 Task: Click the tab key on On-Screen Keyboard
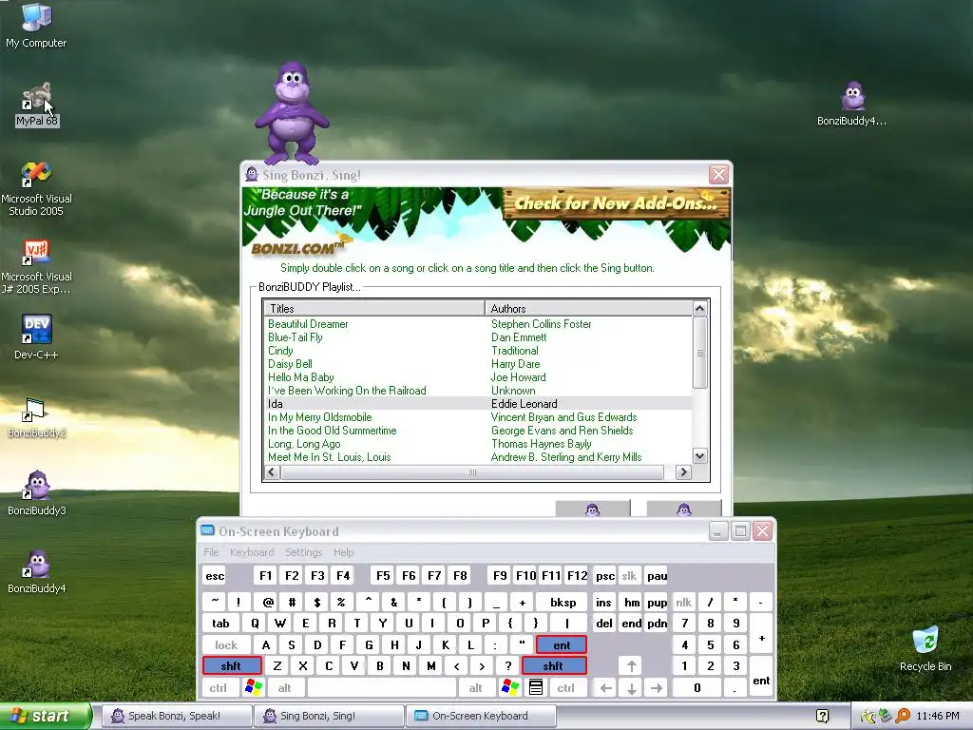tap(220, 624)
